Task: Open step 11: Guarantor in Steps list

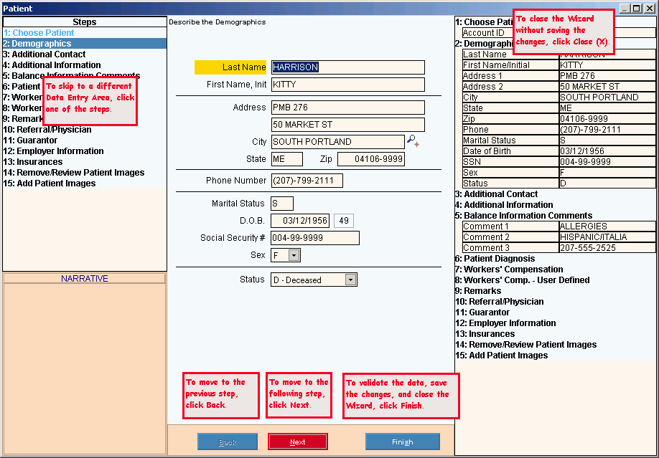Action: pyautogui.click(x=85, y=140)
